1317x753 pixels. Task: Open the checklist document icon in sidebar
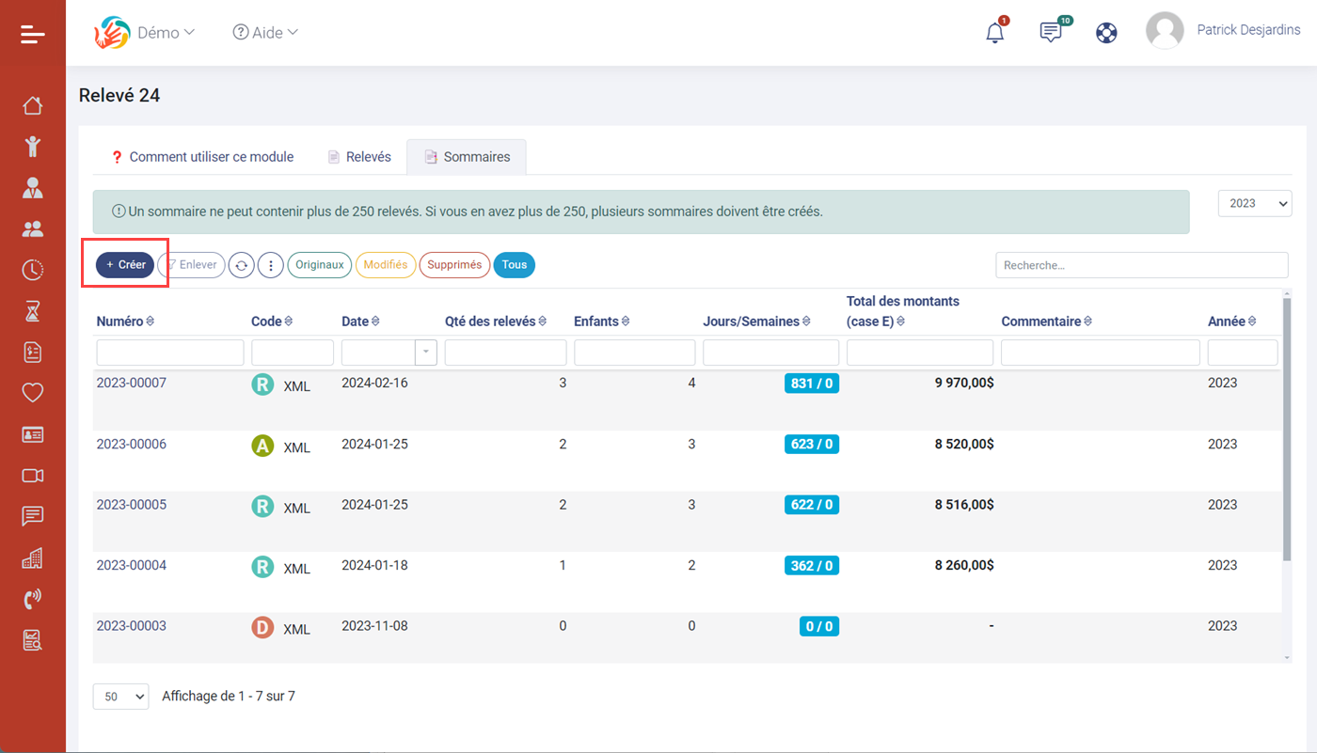click(33, 352)
